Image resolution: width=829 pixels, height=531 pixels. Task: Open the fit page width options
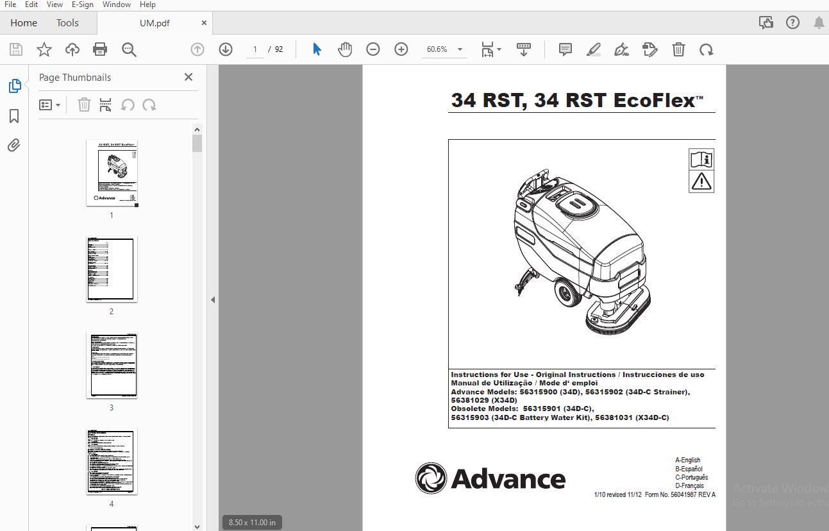(x=491, y=49)
